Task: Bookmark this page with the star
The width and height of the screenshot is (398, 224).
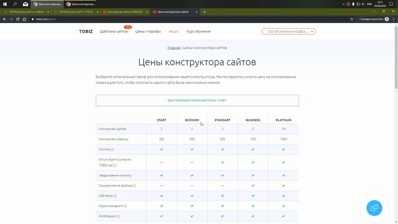Action: point(351,19)
